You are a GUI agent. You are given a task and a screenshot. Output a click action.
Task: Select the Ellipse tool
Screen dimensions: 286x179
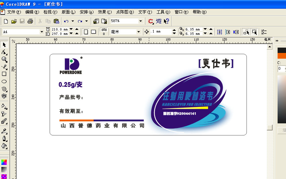[4, 81]
